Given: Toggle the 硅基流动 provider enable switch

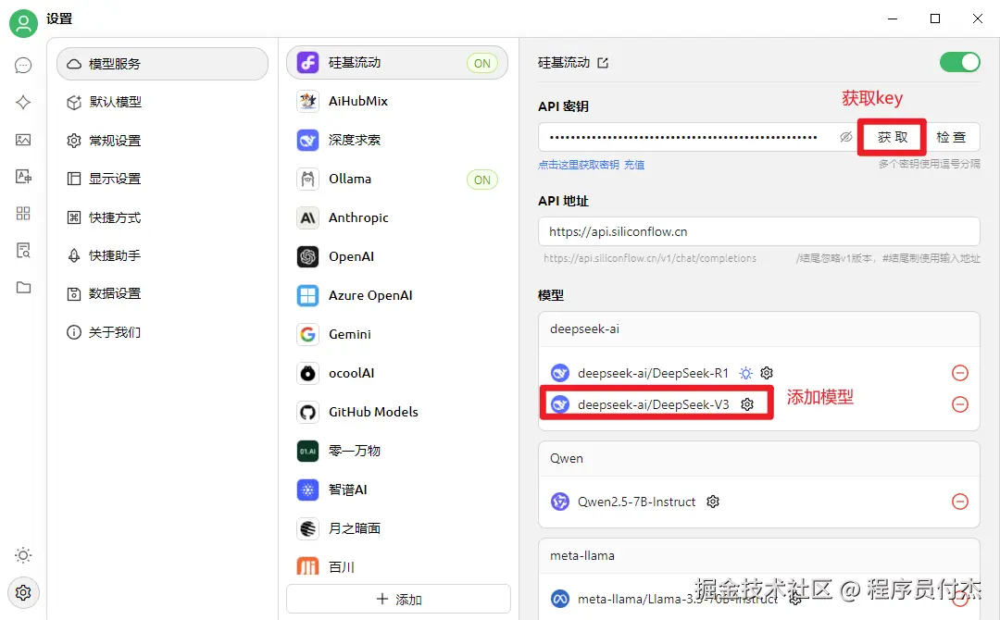Looking at the screenshot, I should point(960,62).
